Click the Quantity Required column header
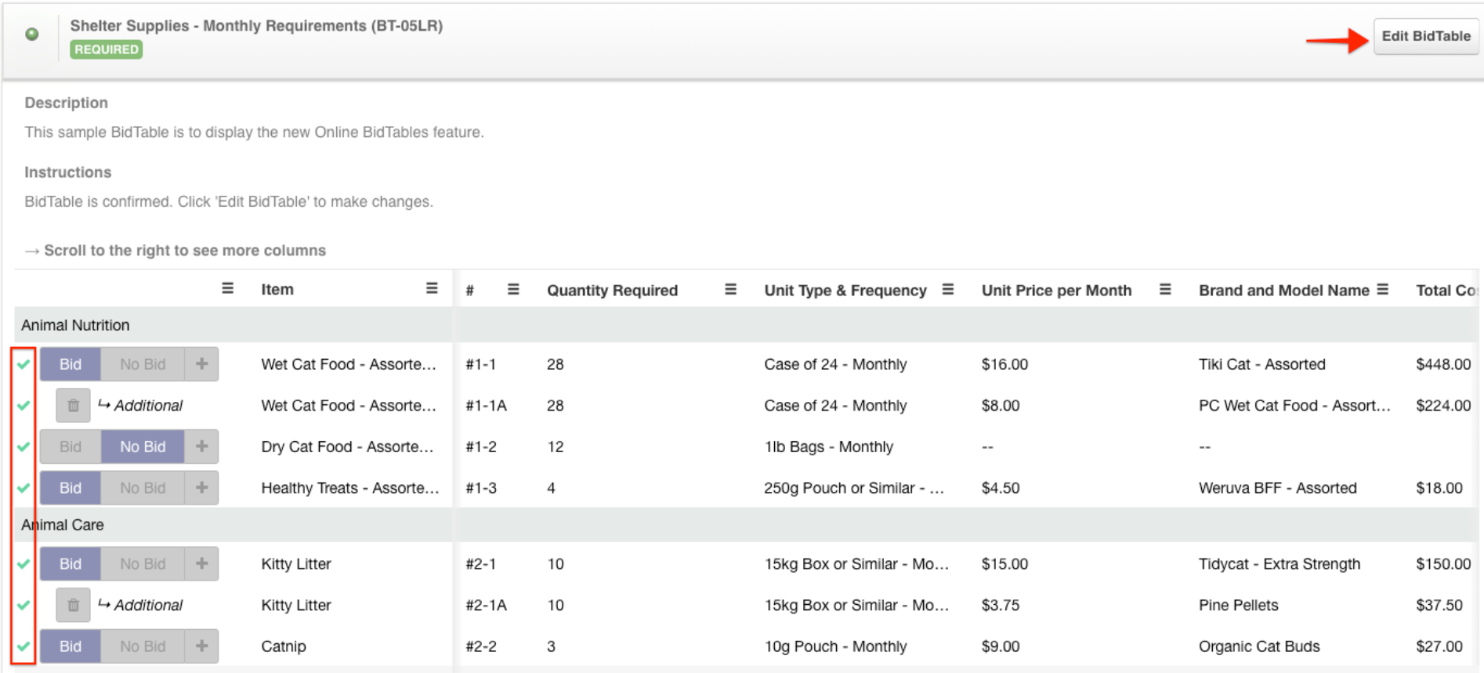Screen dimensions: 1484x673 click(x=612, y=290)
